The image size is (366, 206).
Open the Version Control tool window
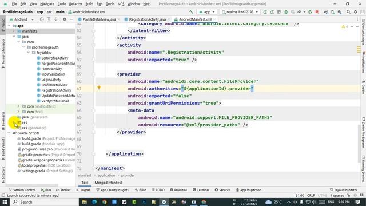click(x=22, y=190)
